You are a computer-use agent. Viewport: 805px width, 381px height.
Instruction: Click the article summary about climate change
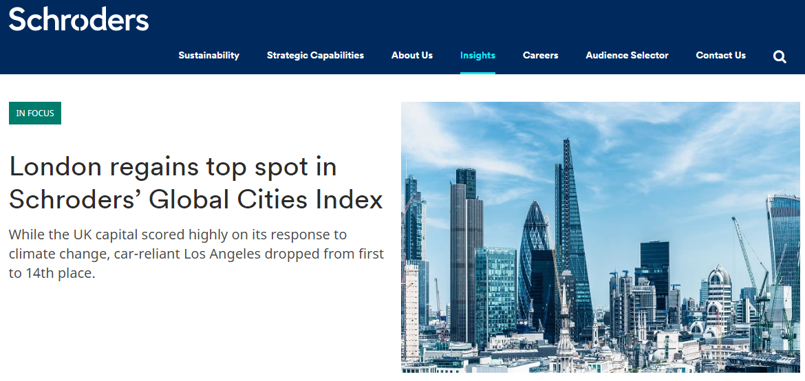(x=195, y=254)
